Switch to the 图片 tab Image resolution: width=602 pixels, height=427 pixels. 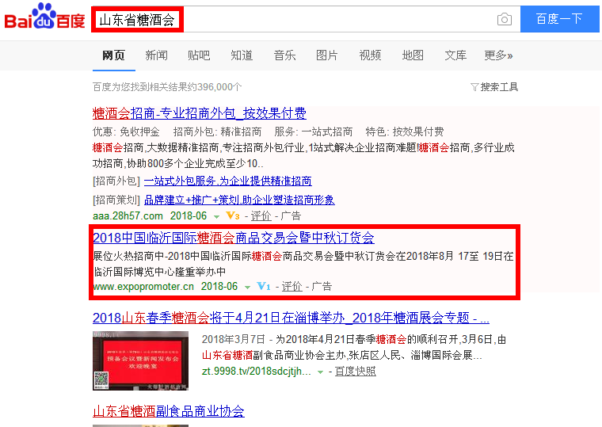click(x=326, y=55)
